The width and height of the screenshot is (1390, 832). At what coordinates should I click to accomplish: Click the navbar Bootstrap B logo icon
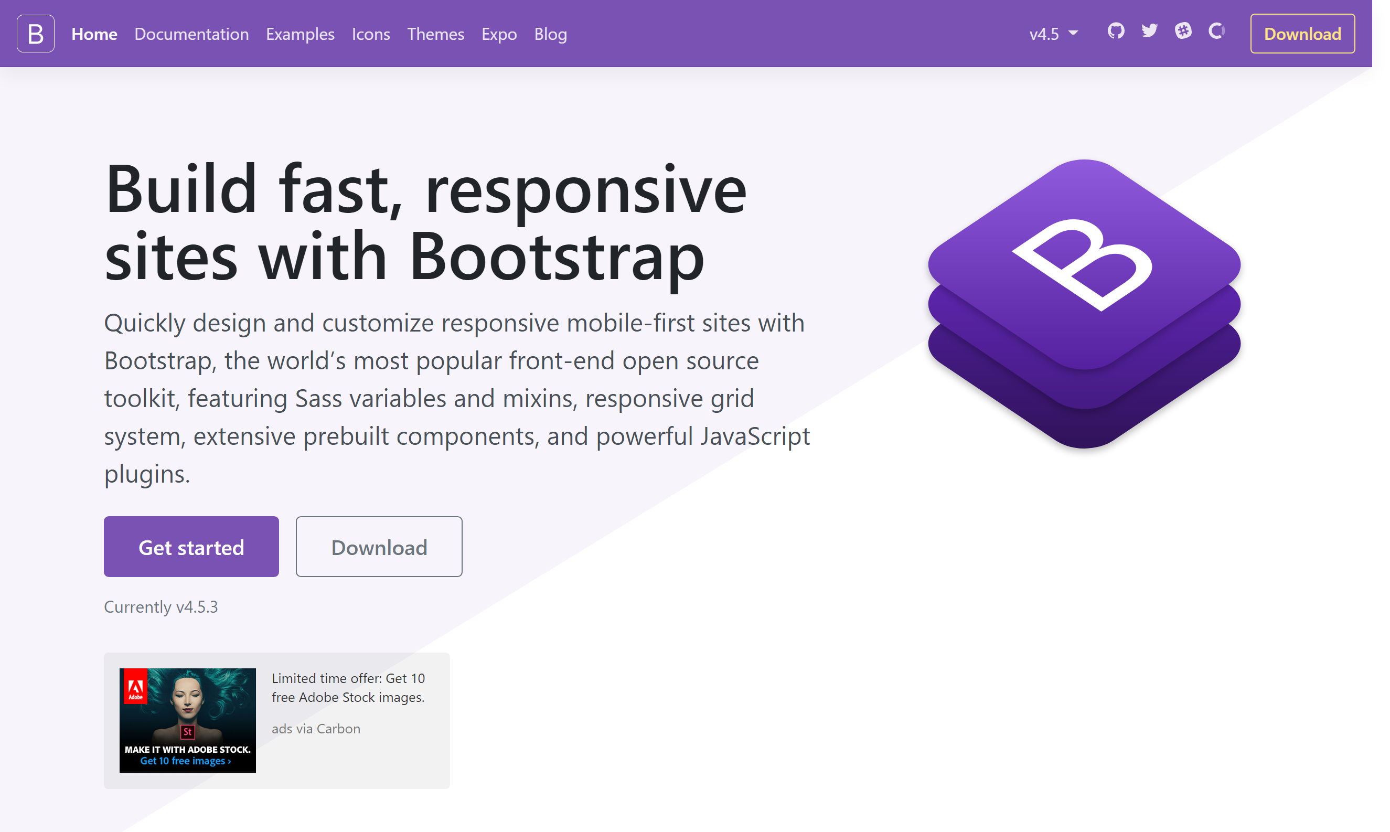pyautogui.click(x=35, y=34)
